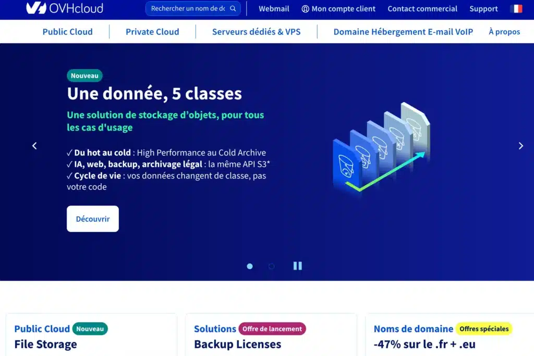Pause the carousel autoplay
534x356 pixels.
[x=298, y=266]
